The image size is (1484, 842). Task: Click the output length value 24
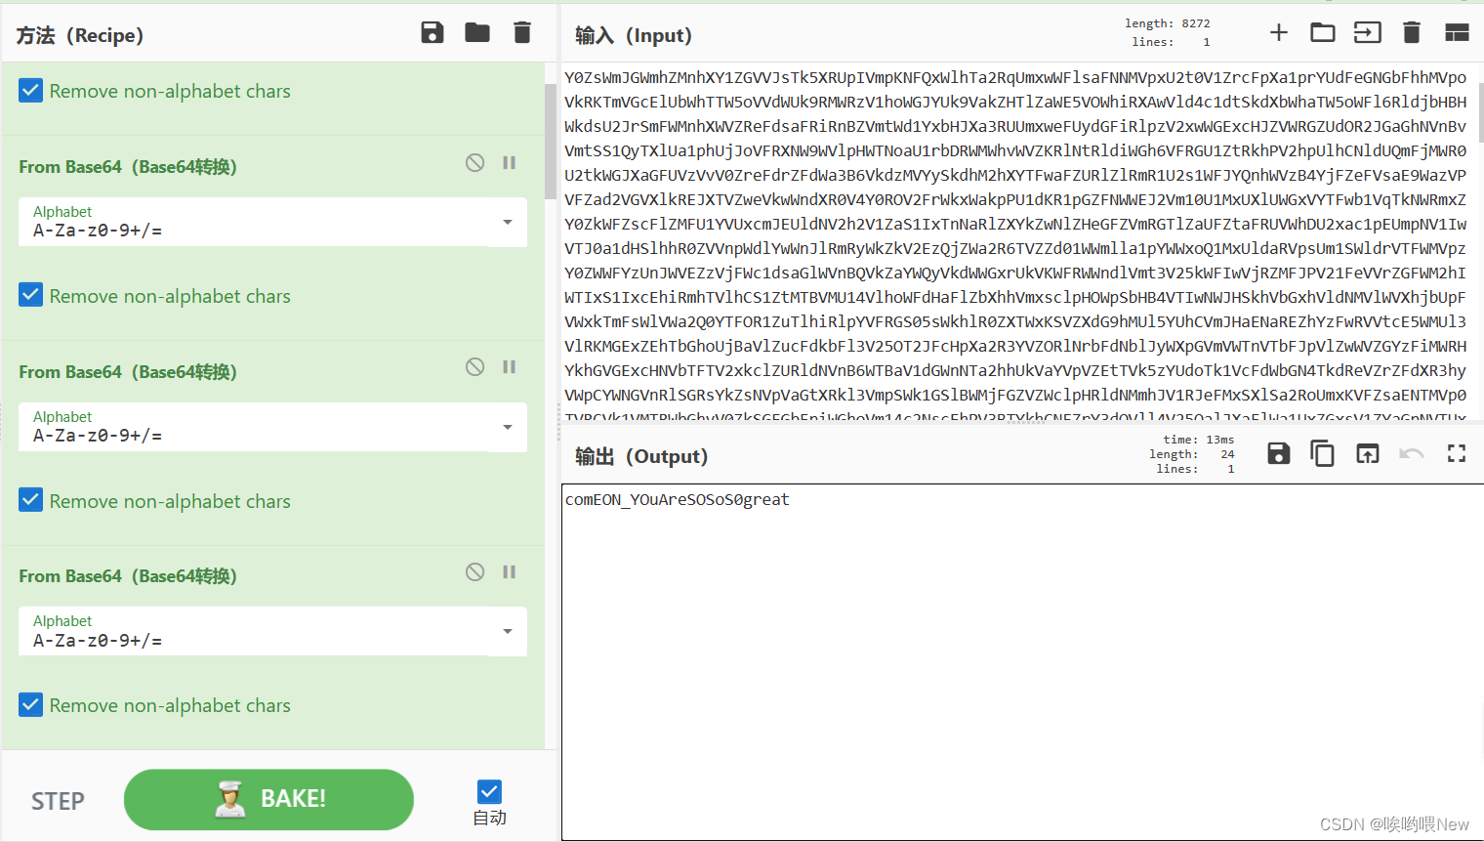pos(1227,454)
